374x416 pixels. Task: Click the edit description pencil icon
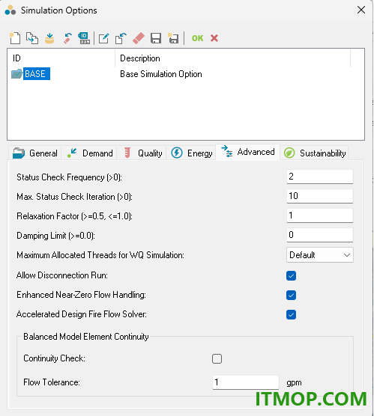(x=103, y=38)
